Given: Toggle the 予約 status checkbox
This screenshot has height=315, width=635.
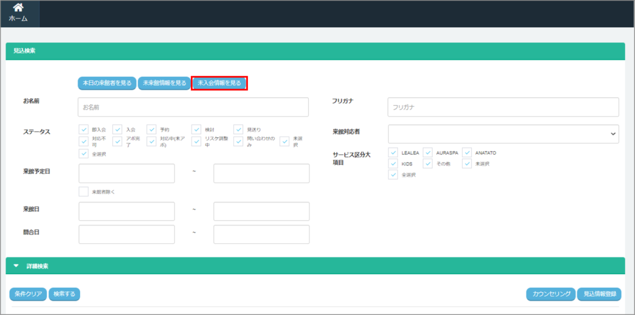Looking at the screenshot, I should (152, 129).
